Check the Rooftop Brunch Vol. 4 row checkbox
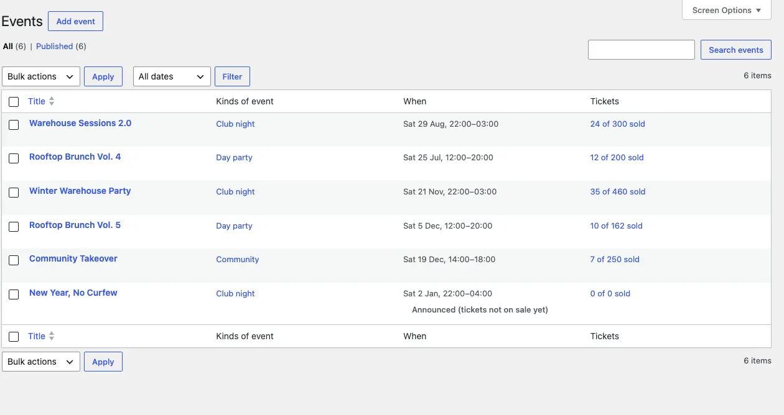784x415 pixels. [14, 158]
